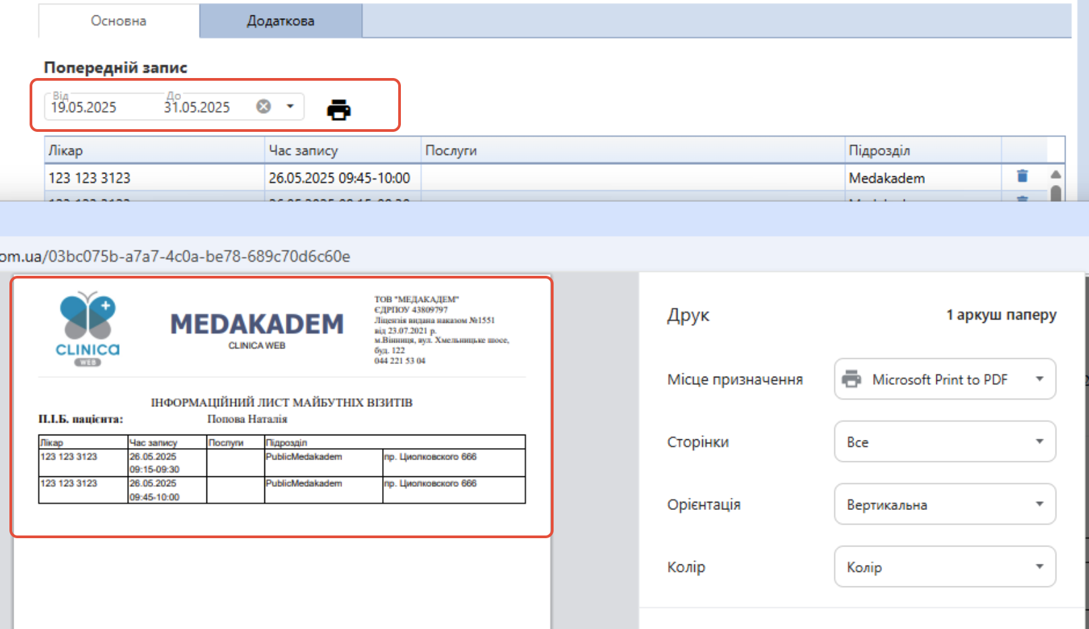Open the color dropdown showing Колір
This screenshot has width=1089, height=629.
click(944, 566)
